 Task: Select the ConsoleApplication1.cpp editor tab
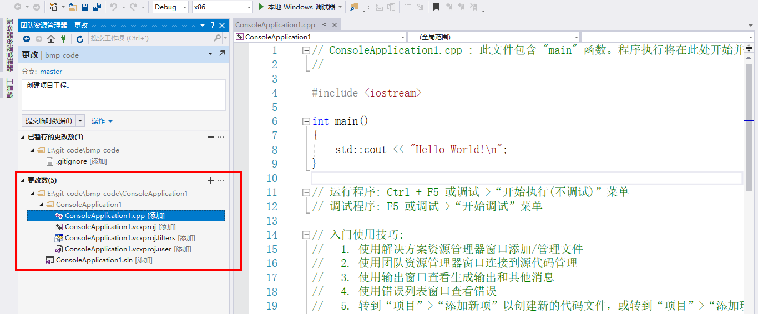(275, 25)
